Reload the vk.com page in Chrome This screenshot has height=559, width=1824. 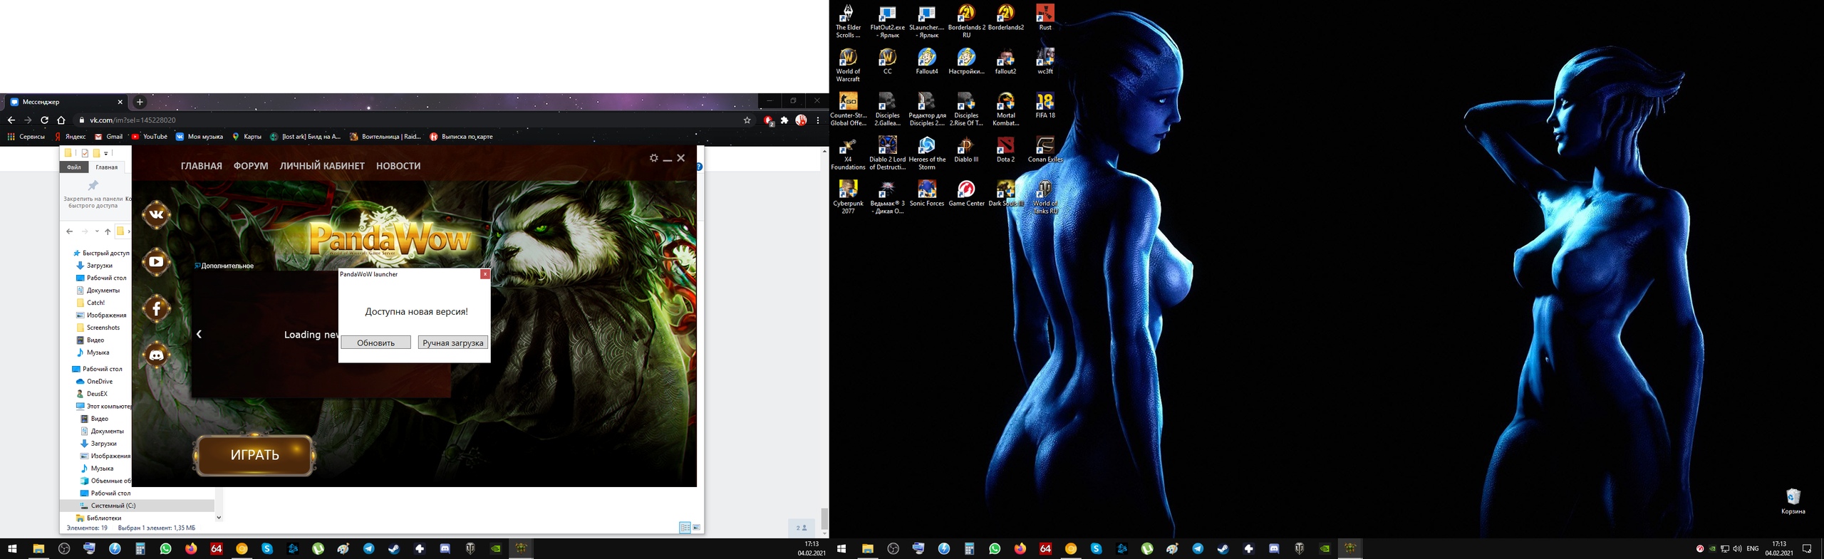[x=44, y=120]
